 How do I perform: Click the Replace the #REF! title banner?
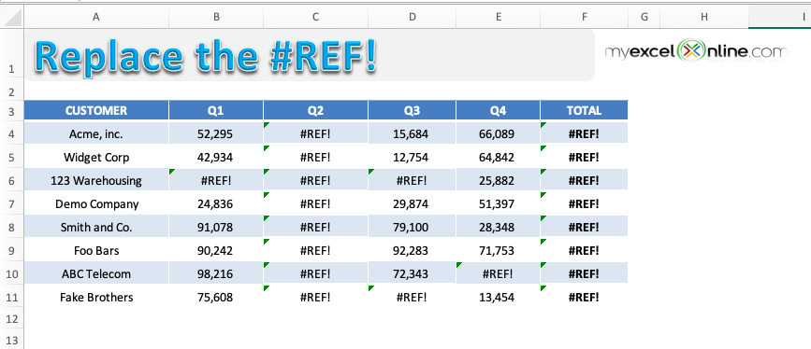pos(310,55)
